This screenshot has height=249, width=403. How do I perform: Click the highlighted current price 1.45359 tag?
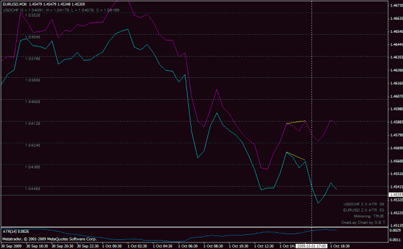[396, 195]
